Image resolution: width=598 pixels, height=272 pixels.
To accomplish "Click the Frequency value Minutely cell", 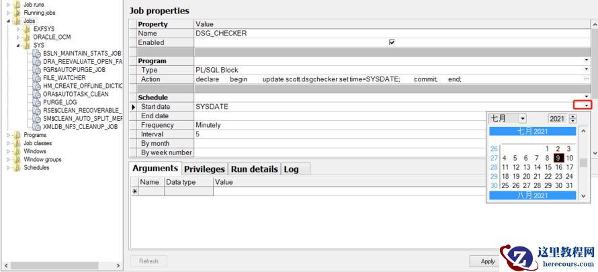I will pyautogui.click(x=340, y=125).
